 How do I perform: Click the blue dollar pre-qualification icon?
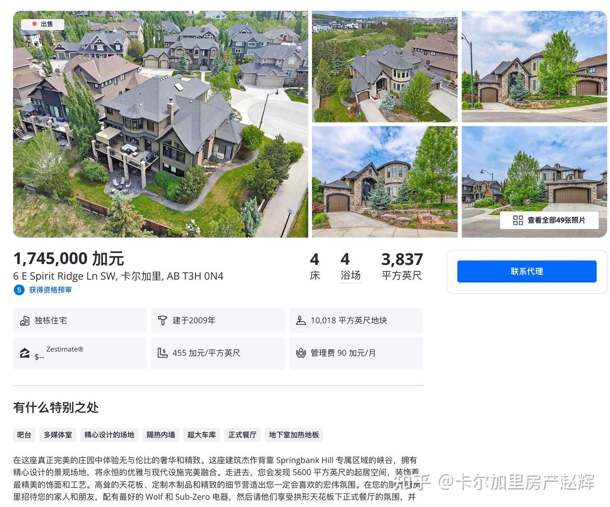point(19,290)
